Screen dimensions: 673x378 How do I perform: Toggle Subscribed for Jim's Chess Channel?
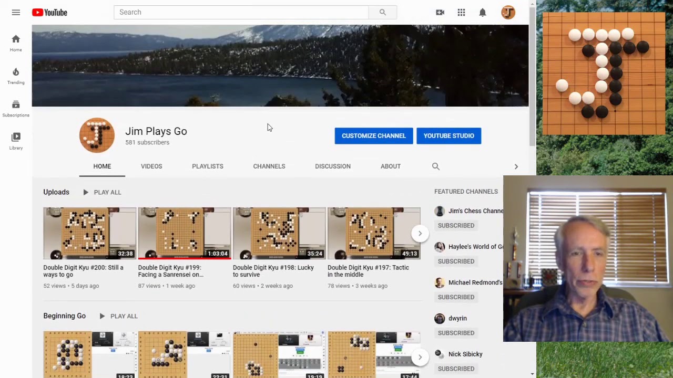click(x=456, y=226)
